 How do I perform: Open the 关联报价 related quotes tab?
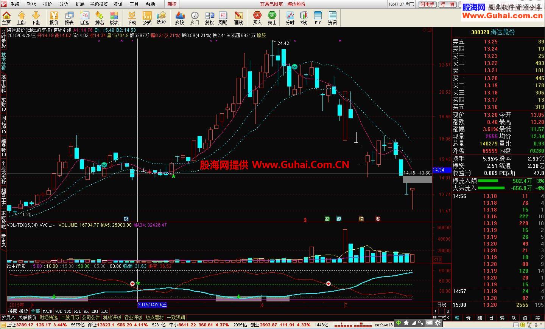(x=27, y=318)
